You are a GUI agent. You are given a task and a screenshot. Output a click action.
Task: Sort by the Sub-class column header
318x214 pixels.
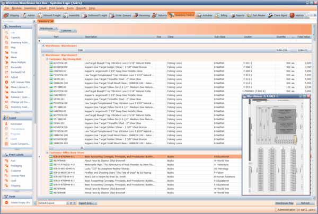pyautogui.click(x=228, y=37)
